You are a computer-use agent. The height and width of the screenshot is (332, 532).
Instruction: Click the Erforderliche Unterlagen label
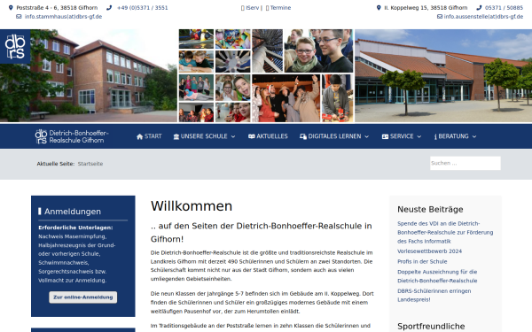(x=75, y=228)
